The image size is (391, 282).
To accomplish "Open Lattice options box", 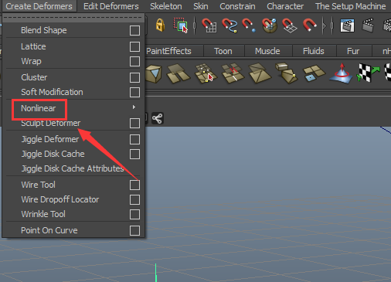I will [x=134, y=46].
